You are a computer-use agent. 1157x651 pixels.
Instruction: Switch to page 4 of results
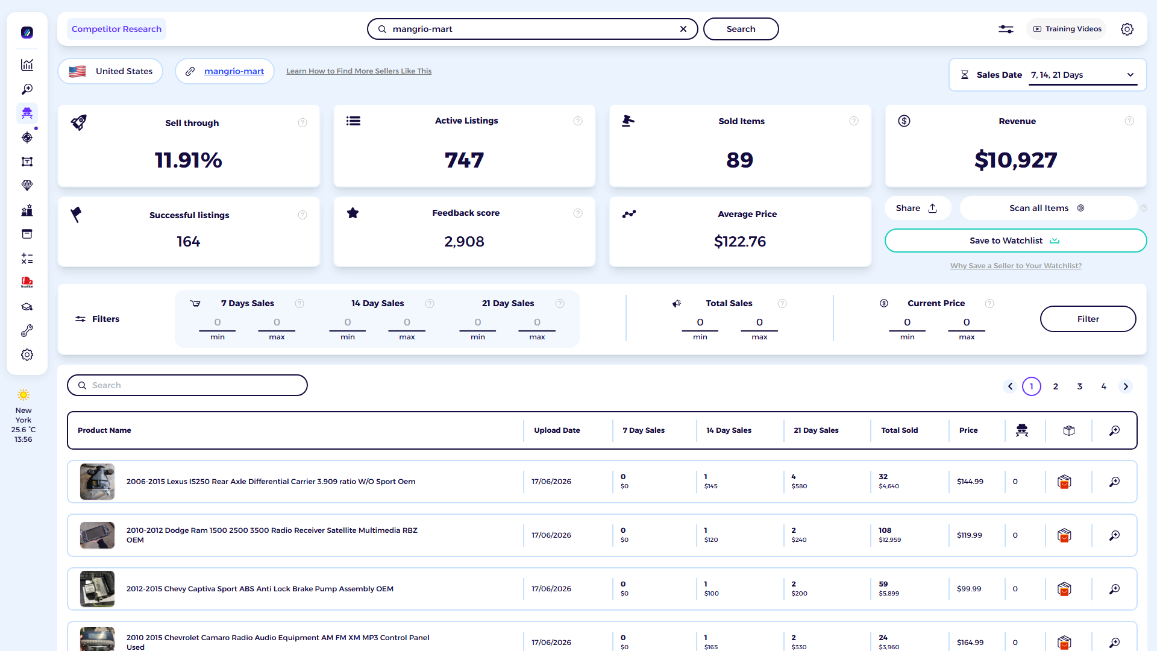1104,386
